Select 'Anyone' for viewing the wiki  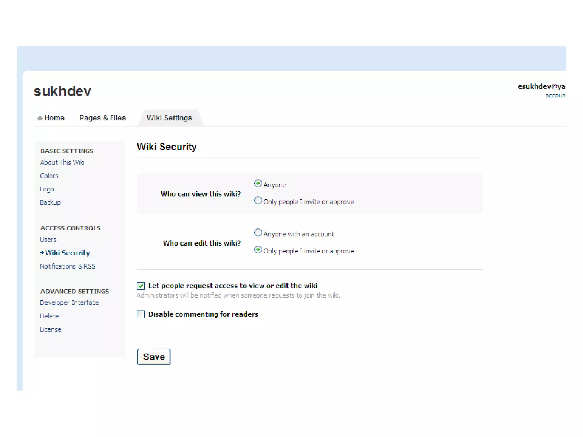pos(258,184)
